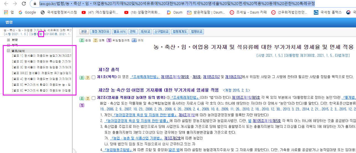Screen dimensions: 356x153
Task: Click the 별표·서식 toolbar button
Action: click(119, 32)
